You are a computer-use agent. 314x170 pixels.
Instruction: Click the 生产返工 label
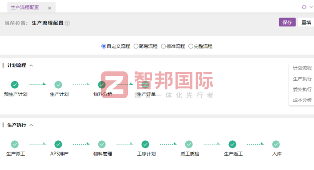(x=233, y=154)
